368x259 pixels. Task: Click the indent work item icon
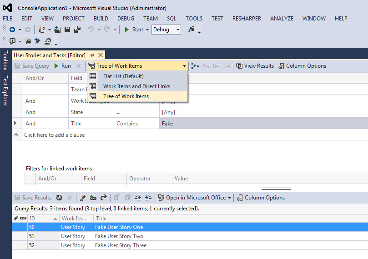148,198
